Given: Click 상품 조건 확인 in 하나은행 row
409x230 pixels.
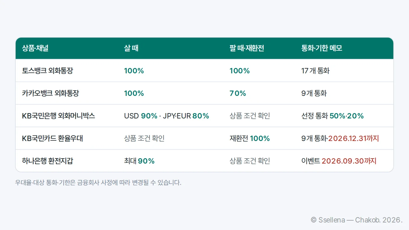Looking at the screenshot, I should pyautogui.click(x=250, y=161).
